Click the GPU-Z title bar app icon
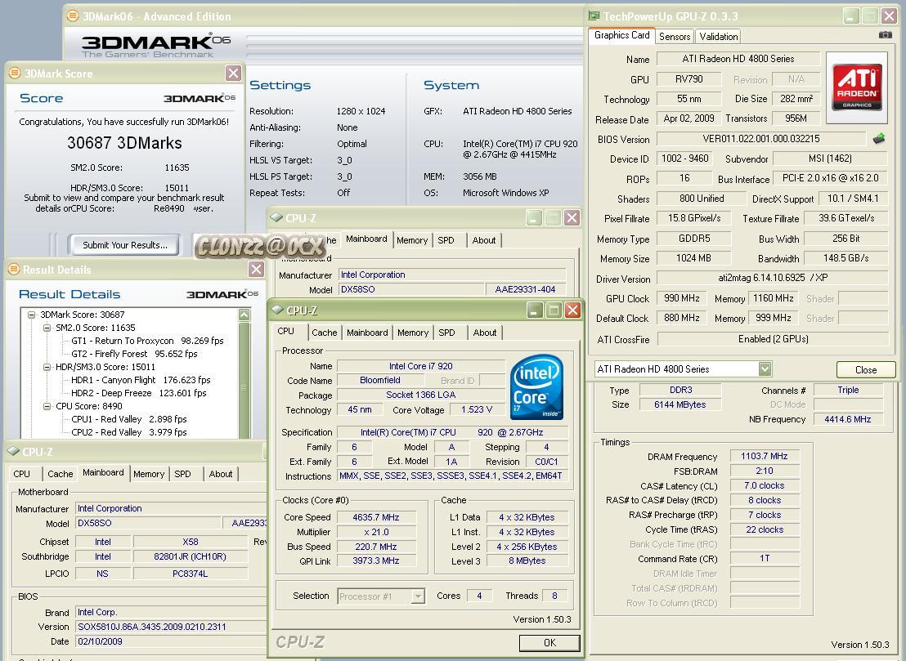 (x=594, y=16)
